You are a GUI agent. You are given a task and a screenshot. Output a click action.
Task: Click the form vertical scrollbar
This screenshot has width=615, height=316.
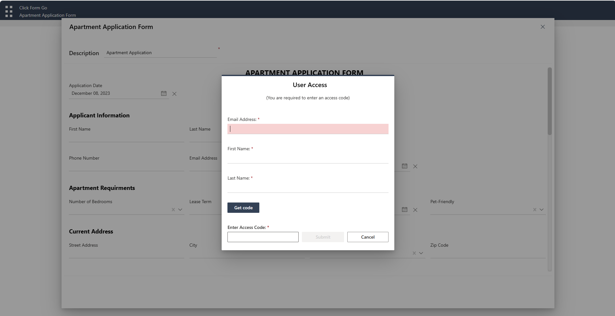[550, 101]
